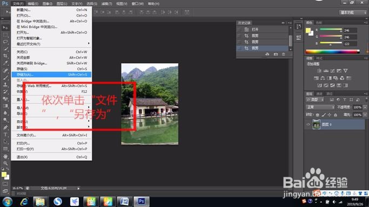Select the Horizontal Type tool
The height and width of the screenshot is (207, 369).
click(x=5, y=134)
